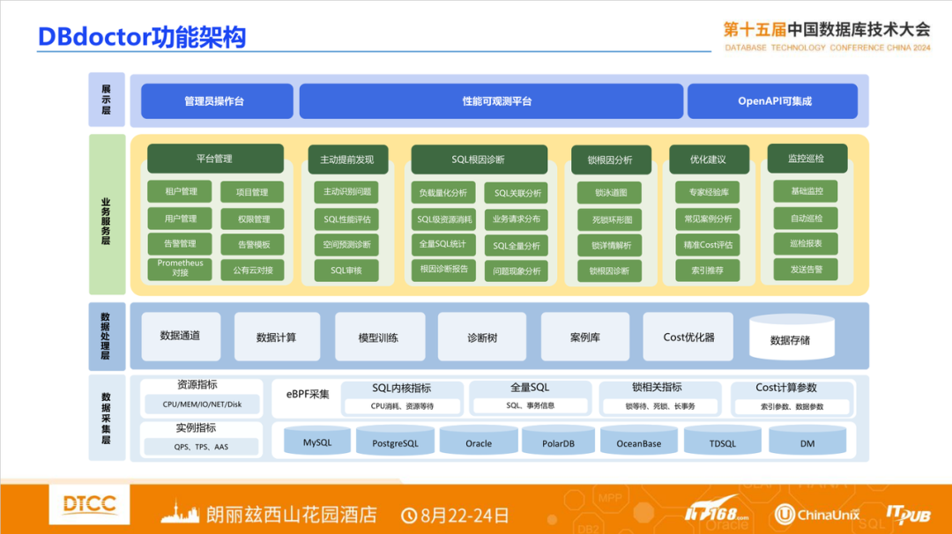Viewport: 952px width, 534px height.
Task: Click the 空间预测诊断 box
Action: pyautogui.click(x=346, y=245)
